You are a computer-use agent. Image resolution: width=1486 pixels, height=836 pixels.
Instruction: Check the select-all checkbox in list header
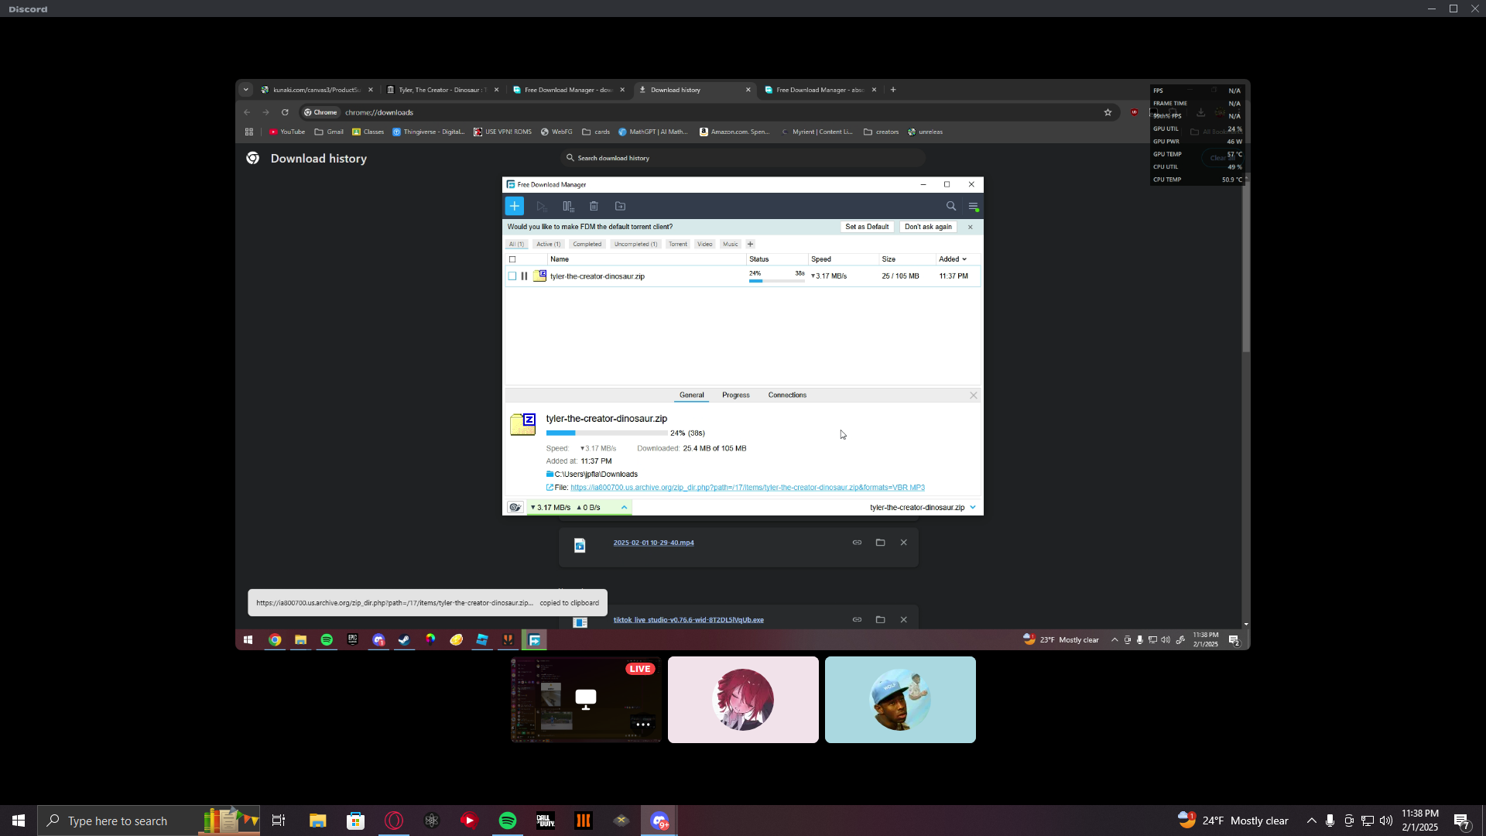[512, 259]
